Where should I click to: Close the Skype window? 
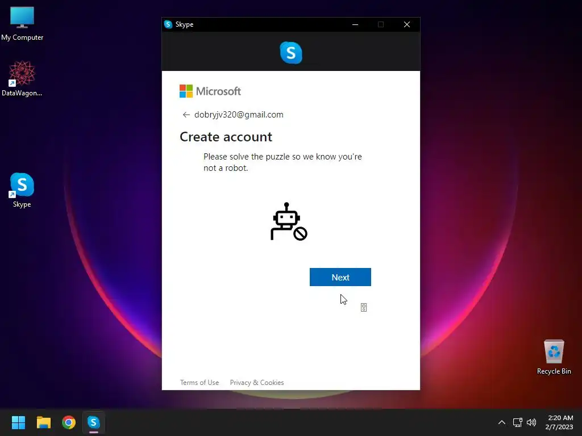[x=407, y=24]
